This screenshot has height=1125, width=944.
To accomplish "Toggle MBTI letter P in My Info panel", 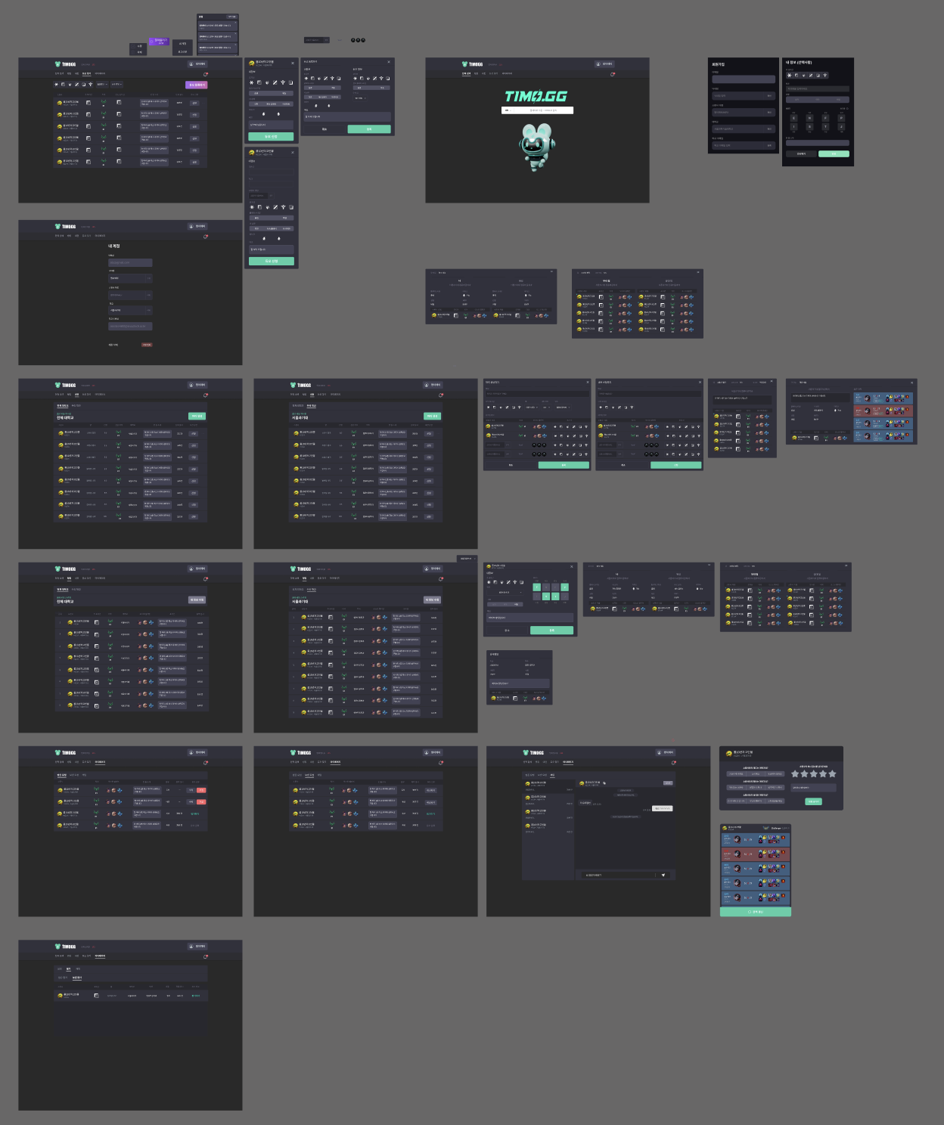I will click(841, 118).
